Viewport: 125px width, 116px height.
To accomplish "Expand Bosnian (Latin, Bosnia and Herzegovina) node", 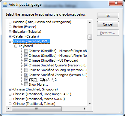I will [x=10, y=22].
